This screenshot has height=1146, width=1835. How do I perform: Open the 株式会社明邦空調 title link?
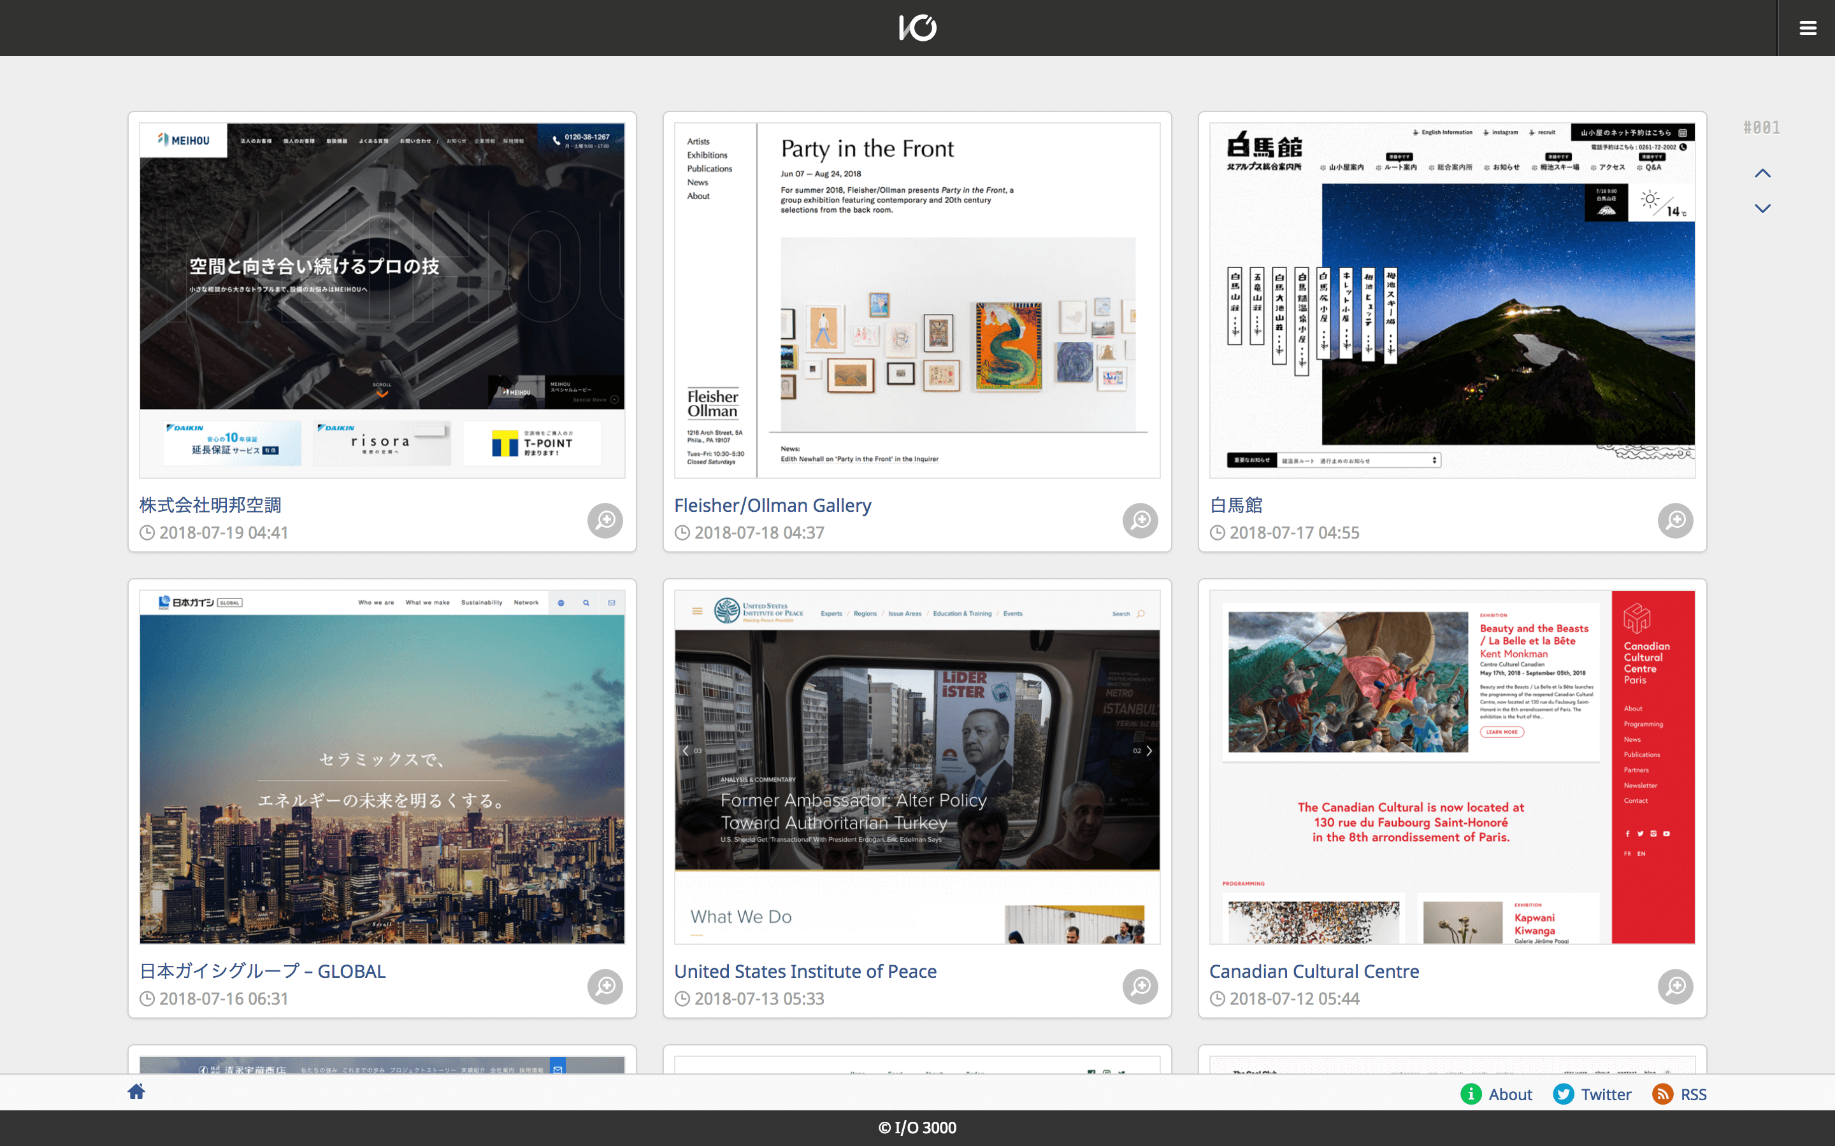pos(210,506)
